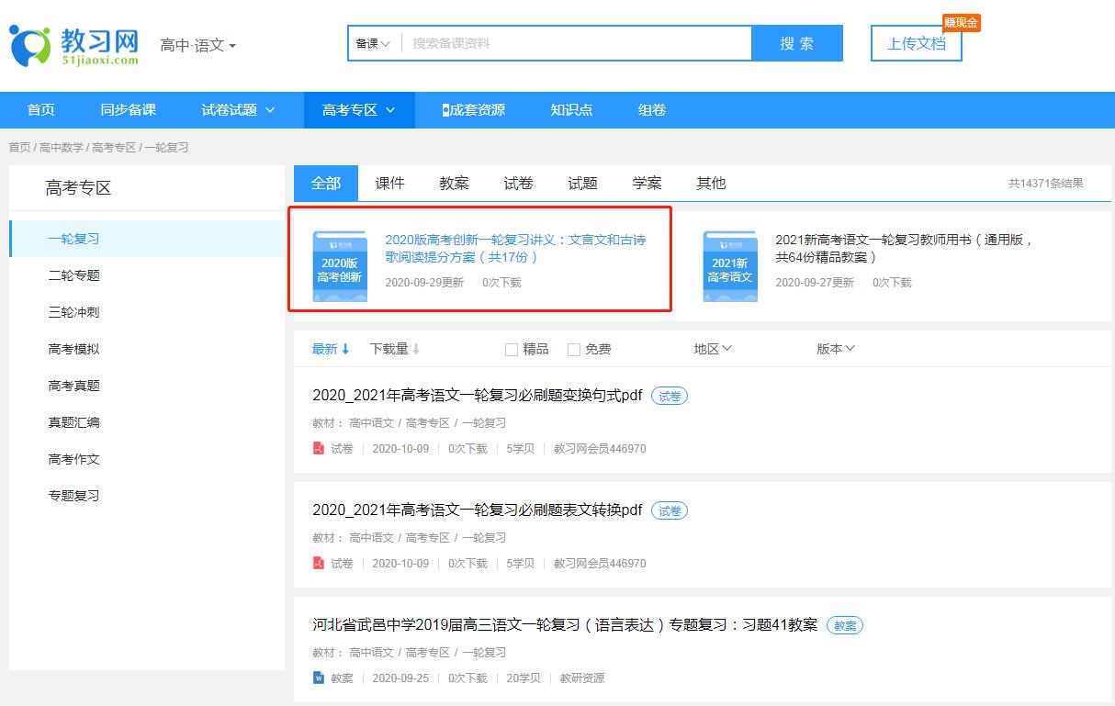Click the orange 赚现金 badge
This screenshot has width=1115, height=706.
point(959,24)
